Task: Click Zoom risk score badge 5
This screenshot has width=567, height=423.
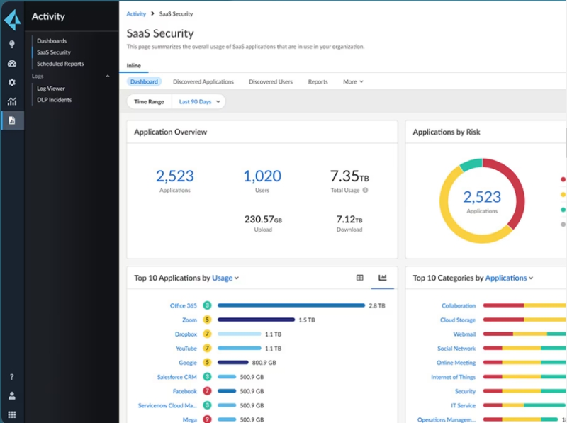Action: [x=207, y=320]
